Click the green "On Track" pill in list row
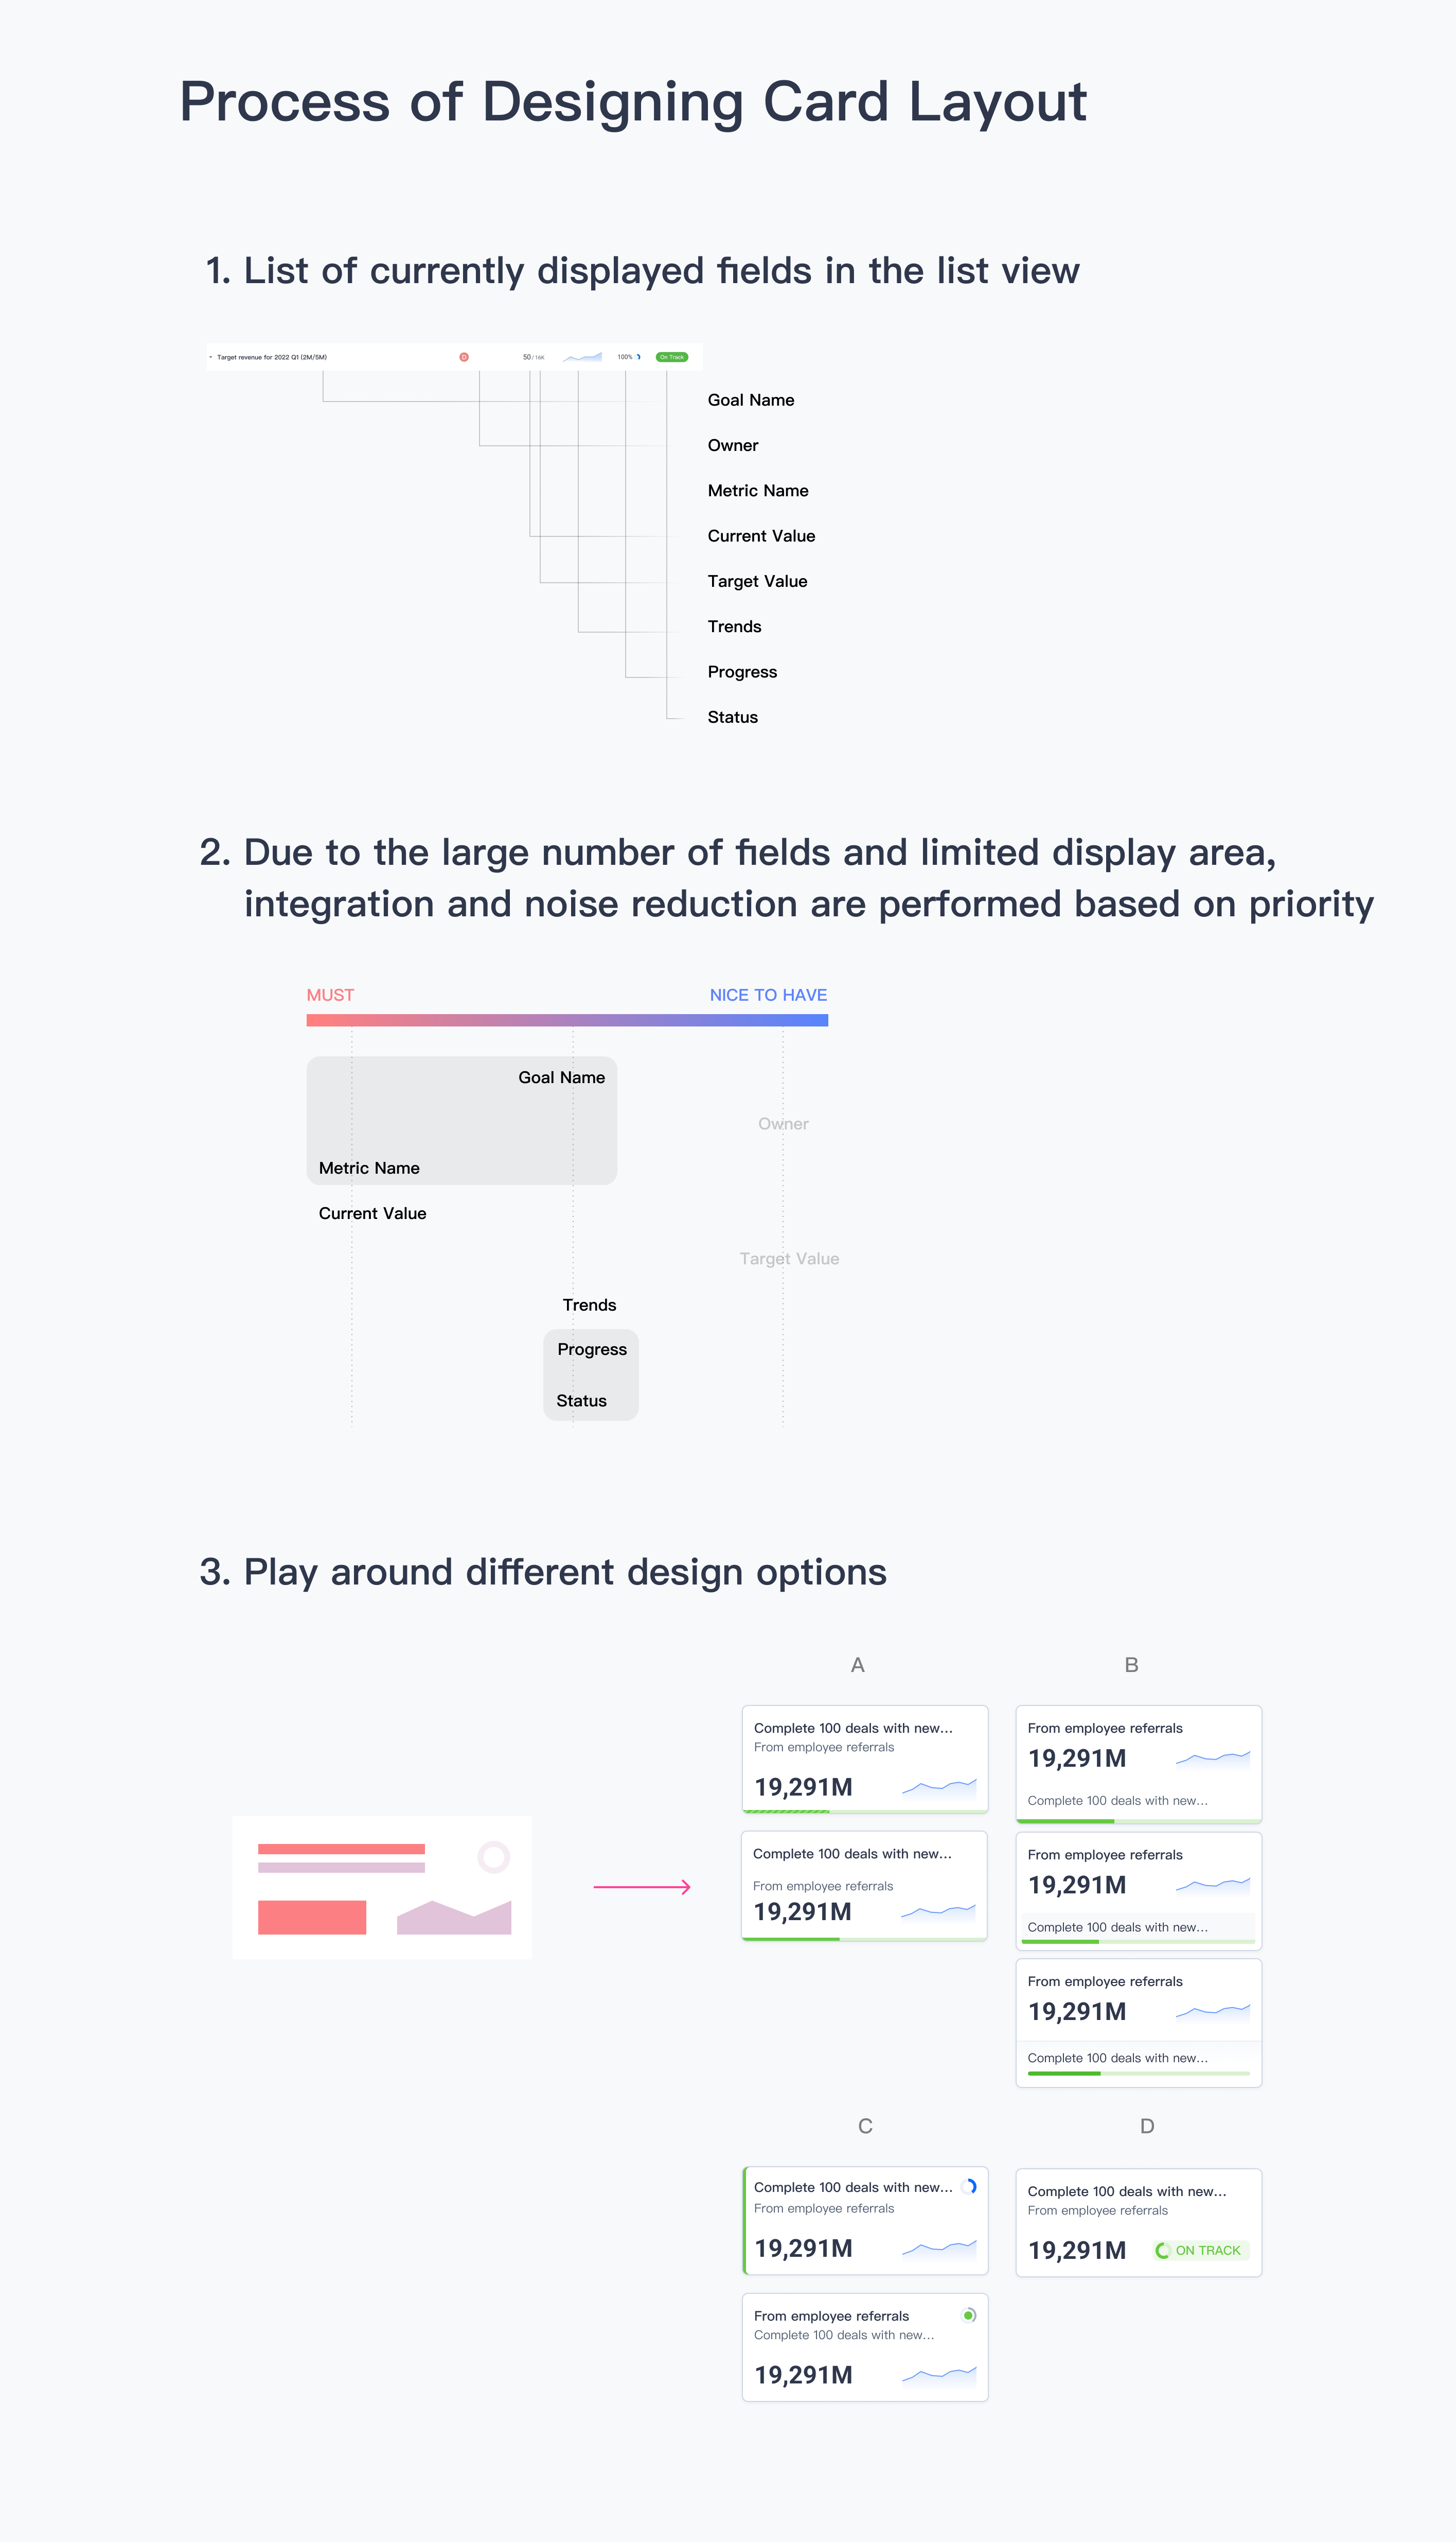1456x2542 pixels. (672, 357)
